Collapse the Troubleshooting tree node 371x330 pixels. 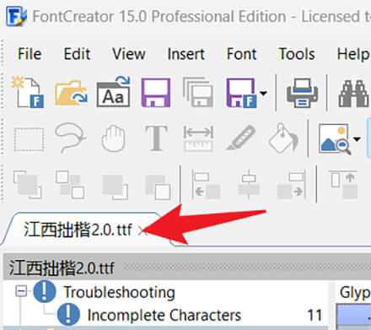coord(21,291)
